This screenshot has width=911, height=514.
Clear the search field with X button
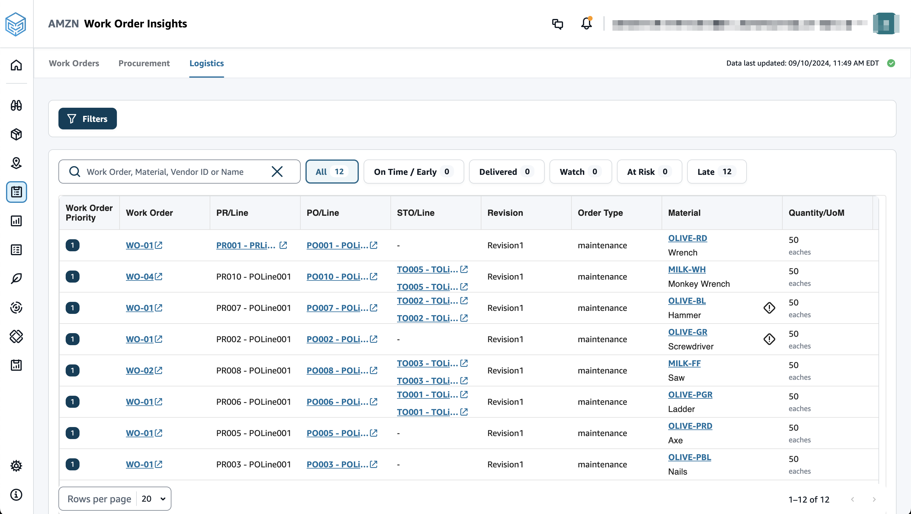click(277, 171)
